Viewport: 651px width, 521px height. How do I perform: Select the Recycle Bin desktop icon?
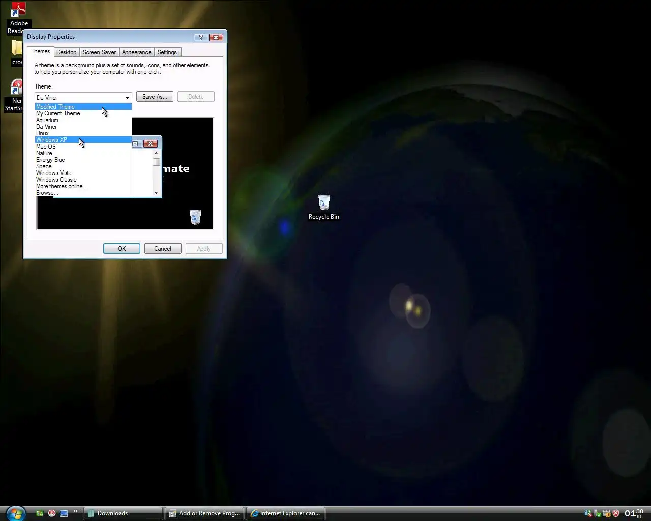tap(324, 207)
